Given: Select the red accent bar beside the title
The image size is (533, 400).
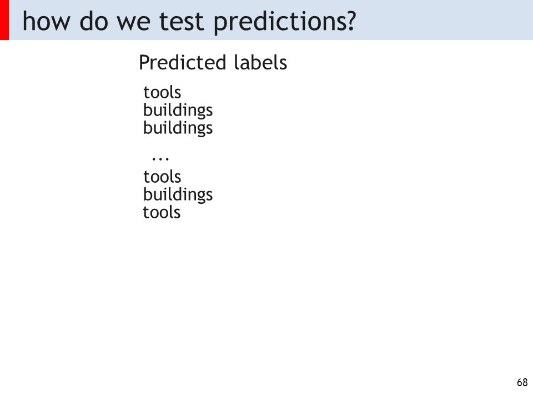Looking at the screenshot, I should (x=4, y=20).
